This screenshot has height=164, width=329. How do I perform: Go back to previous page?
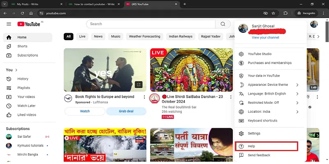coord(5,13)
